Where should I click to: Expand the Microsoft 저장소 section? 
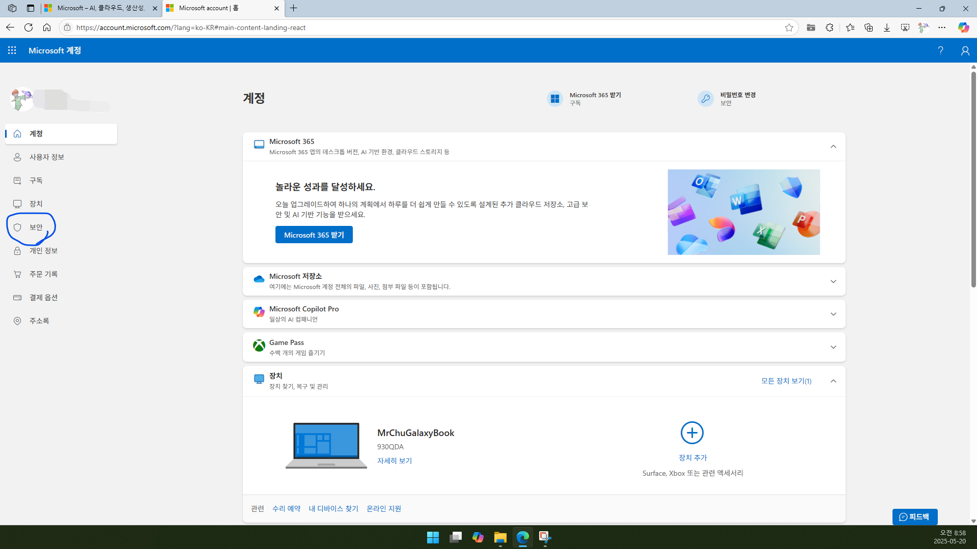tap(833, 281)
